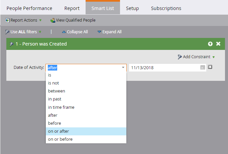228x154 pixels.
Task: Collapse All filters
Action: pos(75,32)
